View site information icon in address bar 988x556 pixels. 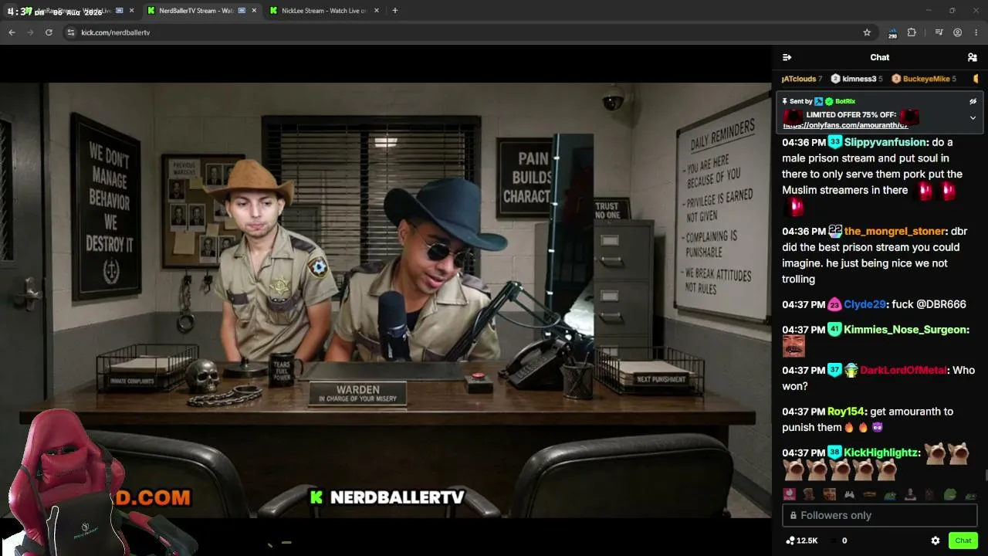[70, 32]
